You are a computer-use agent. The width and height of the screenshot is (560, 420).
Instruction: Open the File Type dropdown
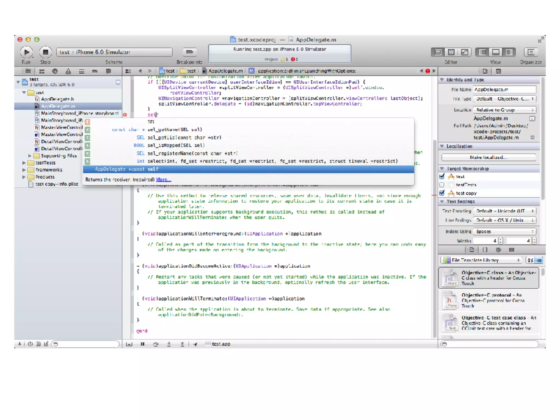(x=504, y=99)
